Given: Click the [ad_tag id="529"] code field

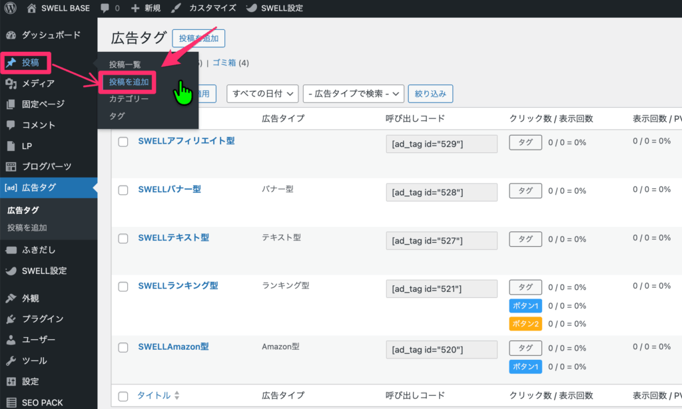Looking at the screenshot, I should [x=441, y=144].
